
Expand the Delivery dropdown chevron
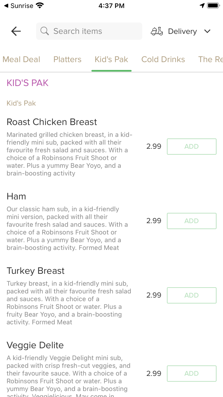[x=207, y=31]
